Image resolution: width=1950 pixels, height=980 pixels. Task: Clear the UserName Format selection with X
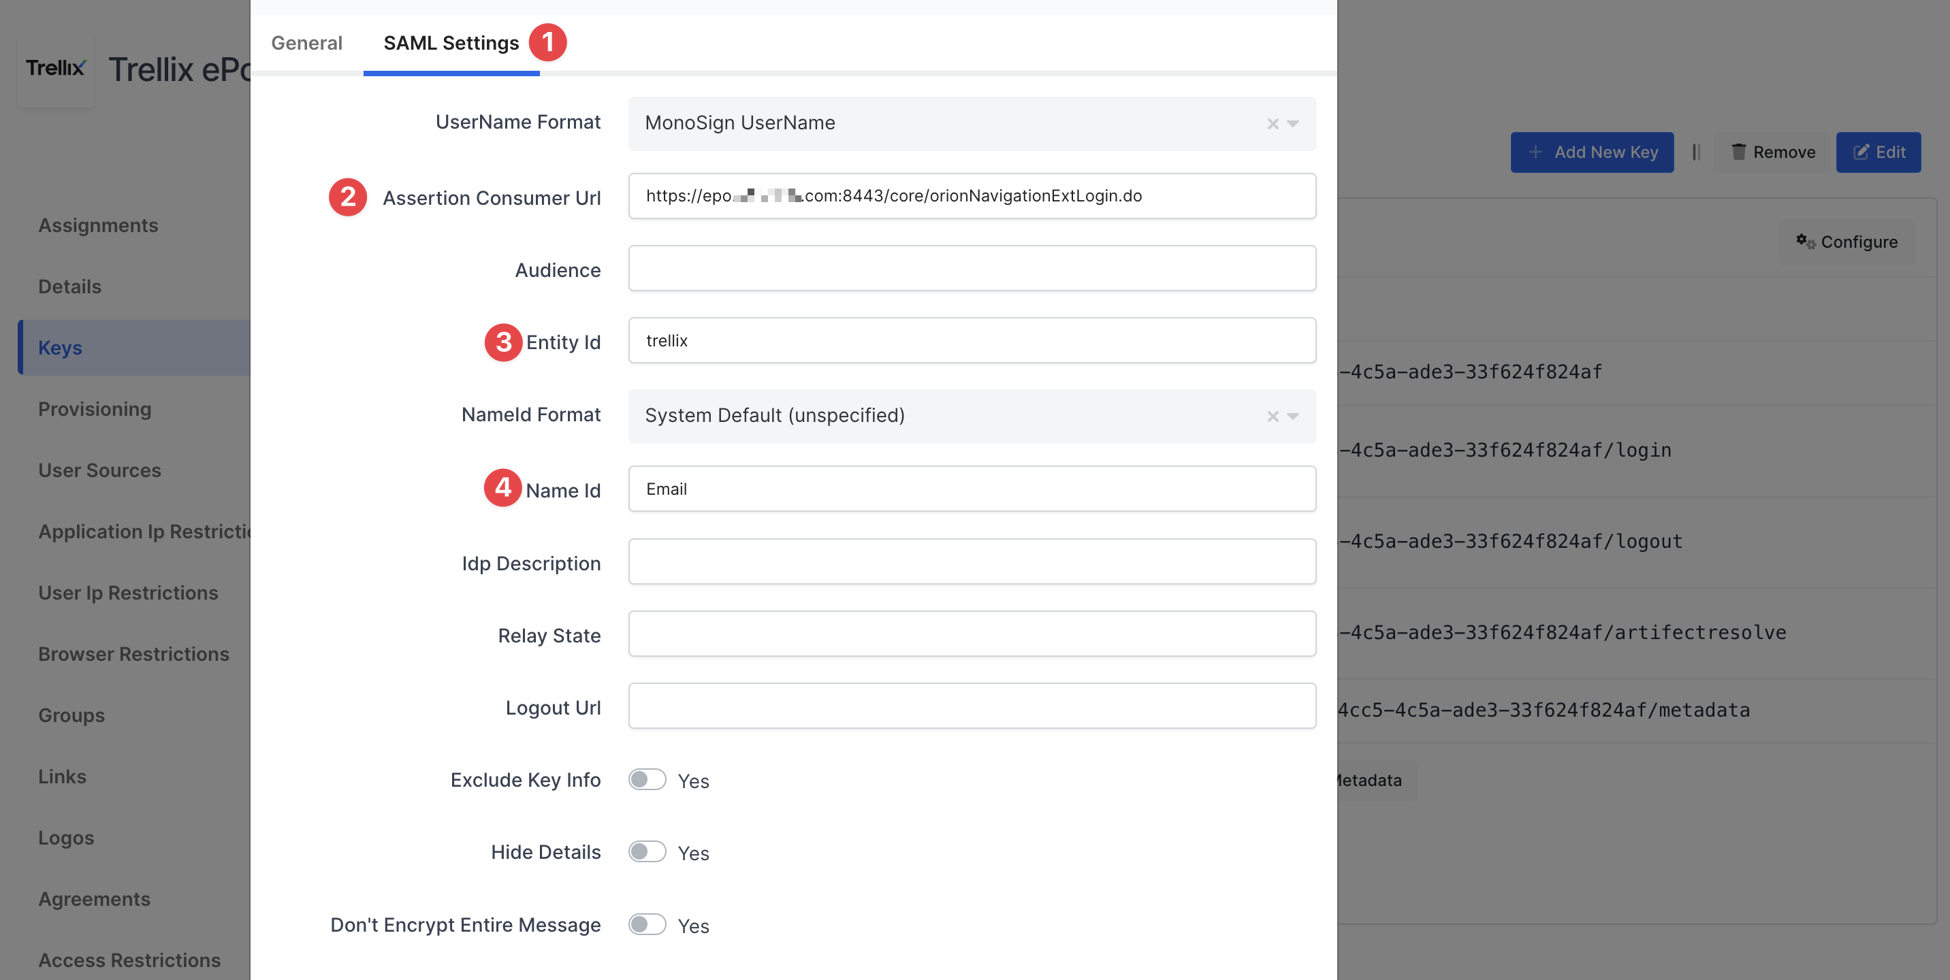coord(1273,123)
